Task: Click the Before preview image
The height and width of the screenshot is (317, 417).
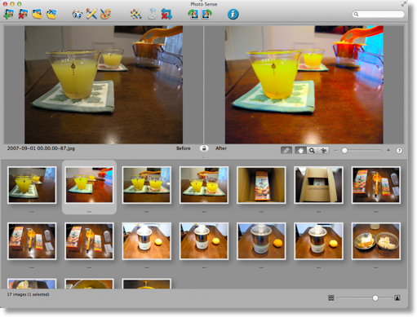Action: coord(104,85)
